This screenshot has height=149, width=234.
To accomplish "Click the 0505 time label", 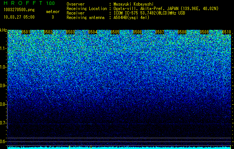I will [x=115, y=32].
